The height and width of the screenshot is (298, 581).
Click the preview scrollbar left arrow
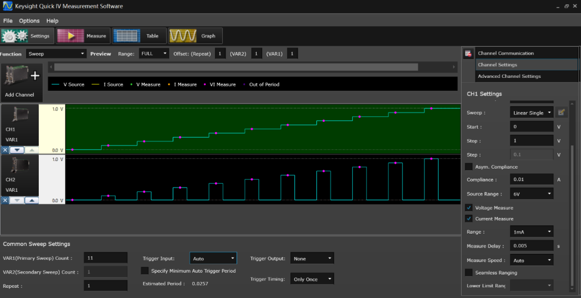point(51,67)
